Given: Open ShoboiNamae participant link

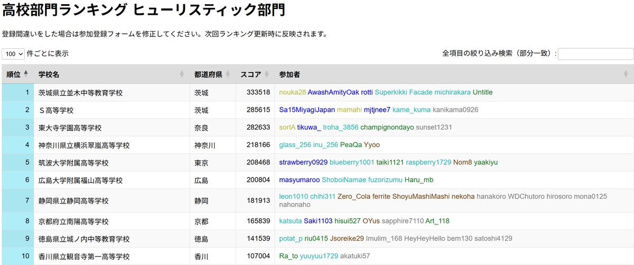Looking at the screenshot, I should [345, 180].
